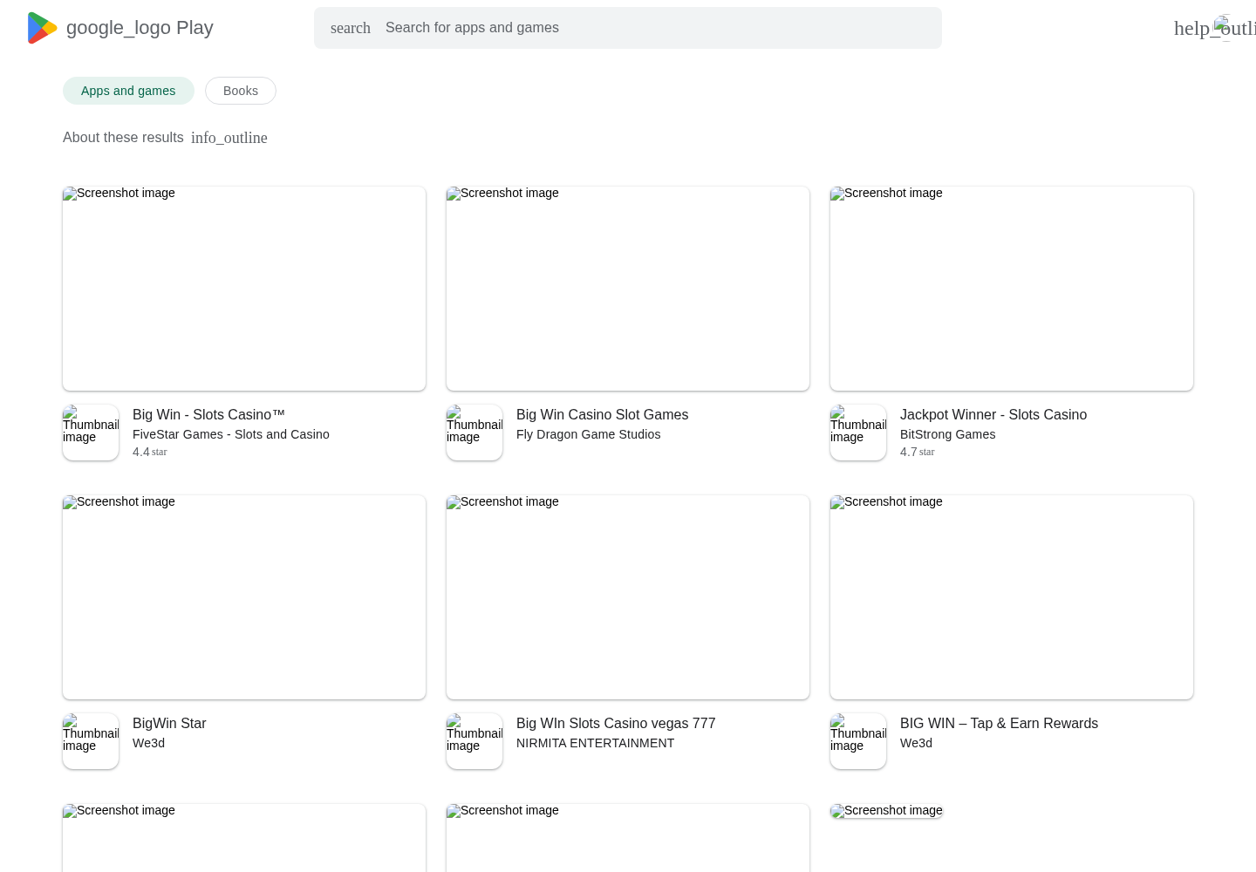Click BigWin Star thumbnail icon

91,741
